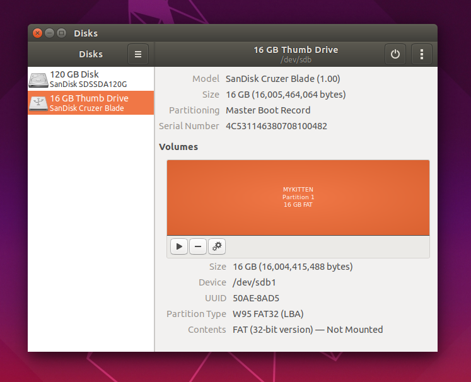The height and width of the screenshot is (382, 471).
Task: Click the USB thumb drive icon
Action: click(38, 103)
